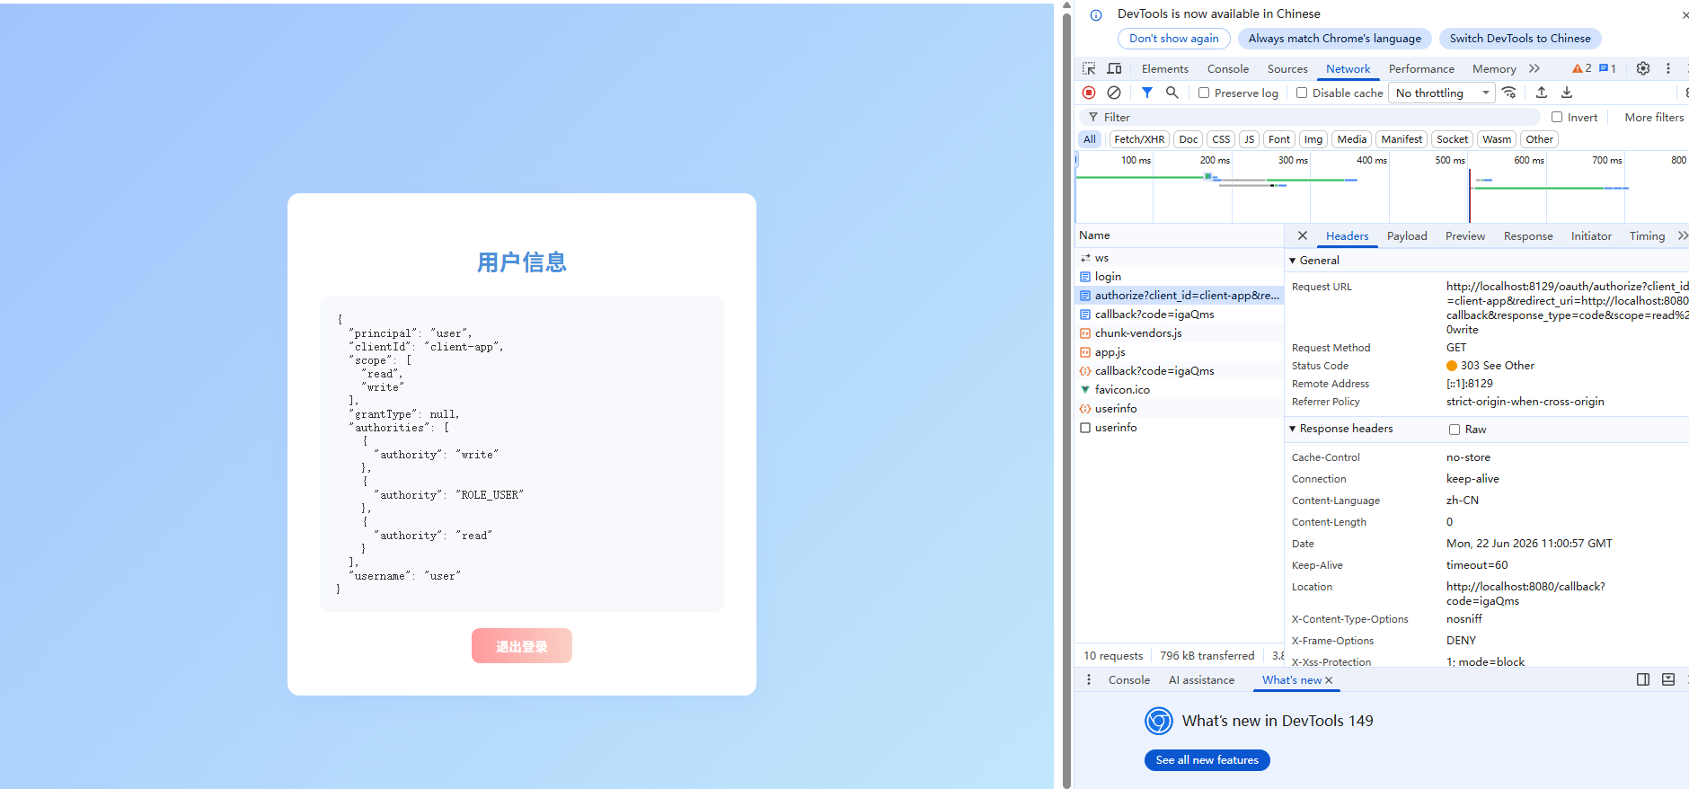Select the Socket filter chip

point(1452,139)
